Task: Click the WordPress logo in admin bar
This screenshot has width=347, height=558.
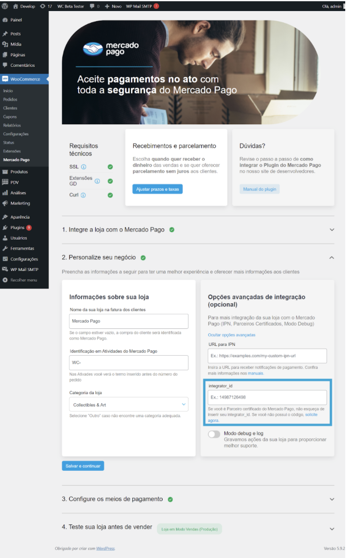Action: pos(5,6)
